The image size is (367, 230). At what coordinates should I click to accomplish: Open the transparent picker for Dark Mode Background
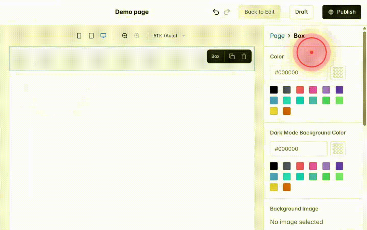point(338,148)
